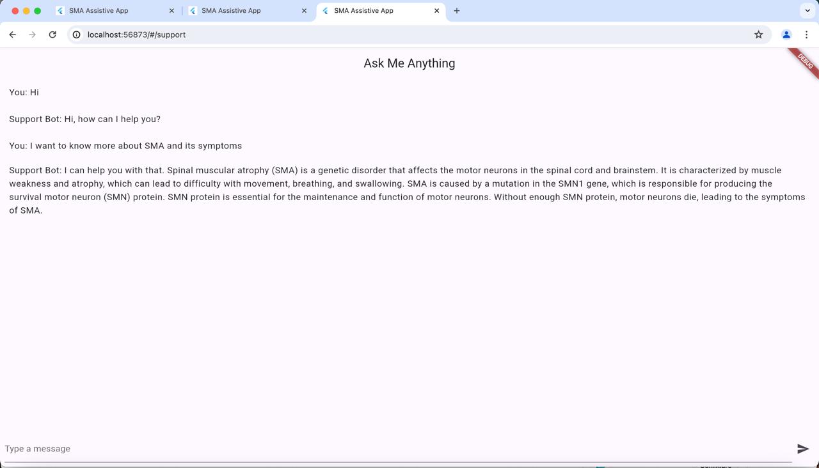
Task: Expand the tab search dropdown arrow
Action: pos(807,11)
